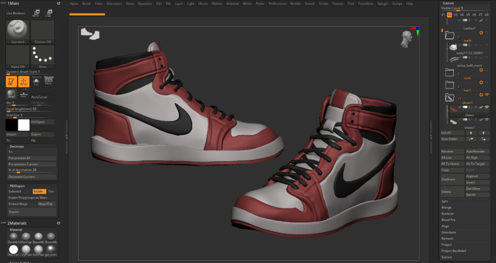496x263 pixels.
Task: Select the saliva_lod0_mesh subtool thumbnail
Action: pyautogui.click(x=453, y=59)
